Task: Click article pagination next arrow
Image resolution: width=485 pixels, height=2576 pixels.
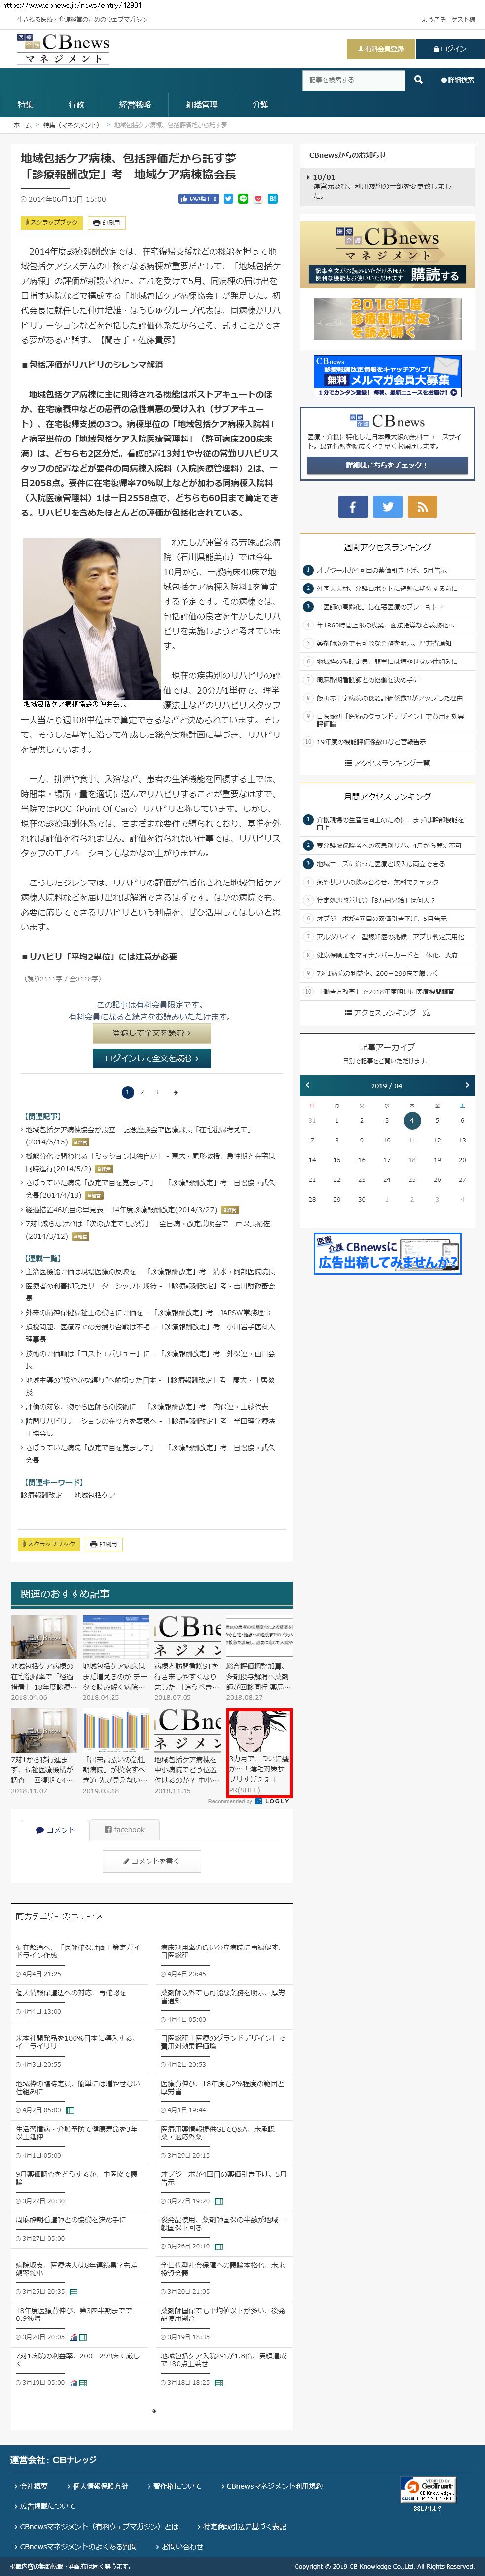Action: pos(175,1092)
